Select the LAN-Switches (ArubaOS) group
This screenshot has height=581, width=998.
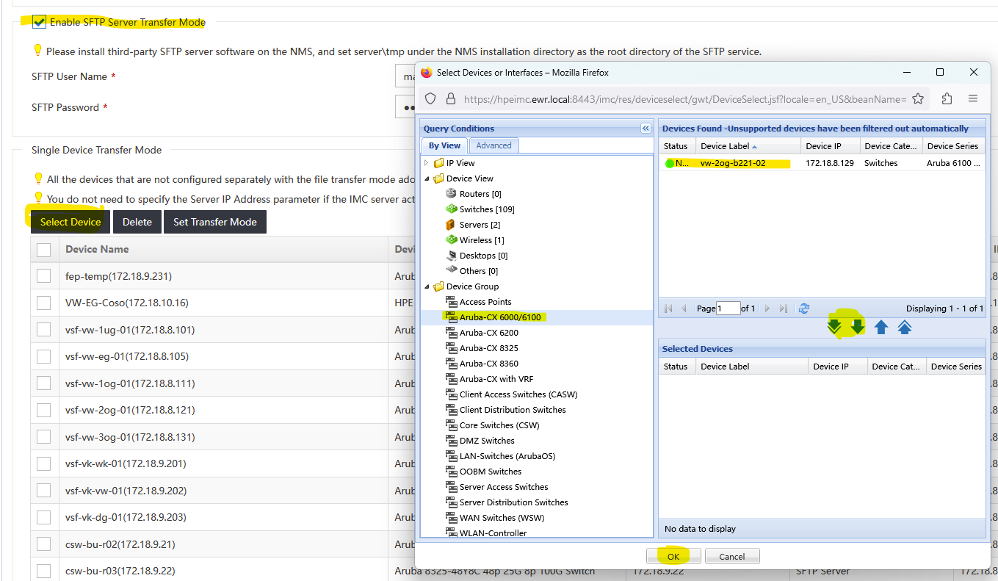click(x=507, y=456)
